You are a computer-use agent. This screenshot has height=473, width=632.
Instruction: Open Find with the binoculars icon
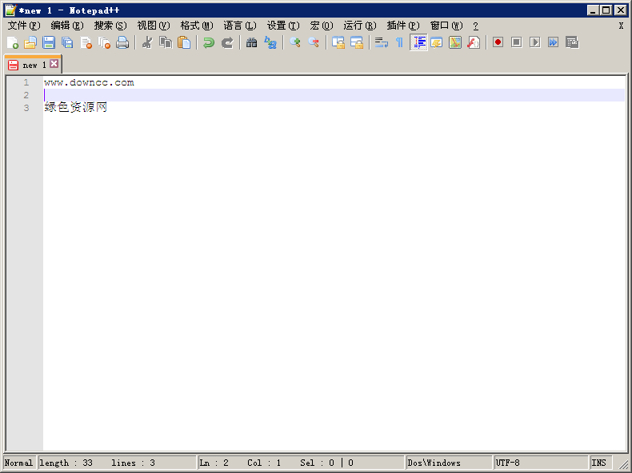point(252,42)
